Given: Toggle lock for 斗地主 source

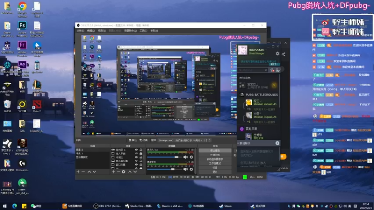Looking at the screenshot, I should click(x=141, y=157).
